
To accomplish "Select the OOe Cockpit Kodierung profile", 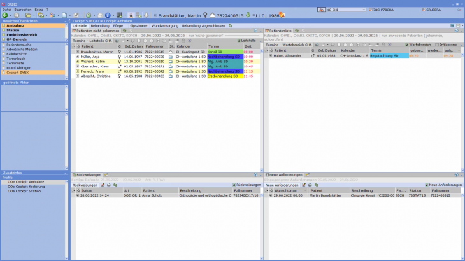I will point(26,186).
